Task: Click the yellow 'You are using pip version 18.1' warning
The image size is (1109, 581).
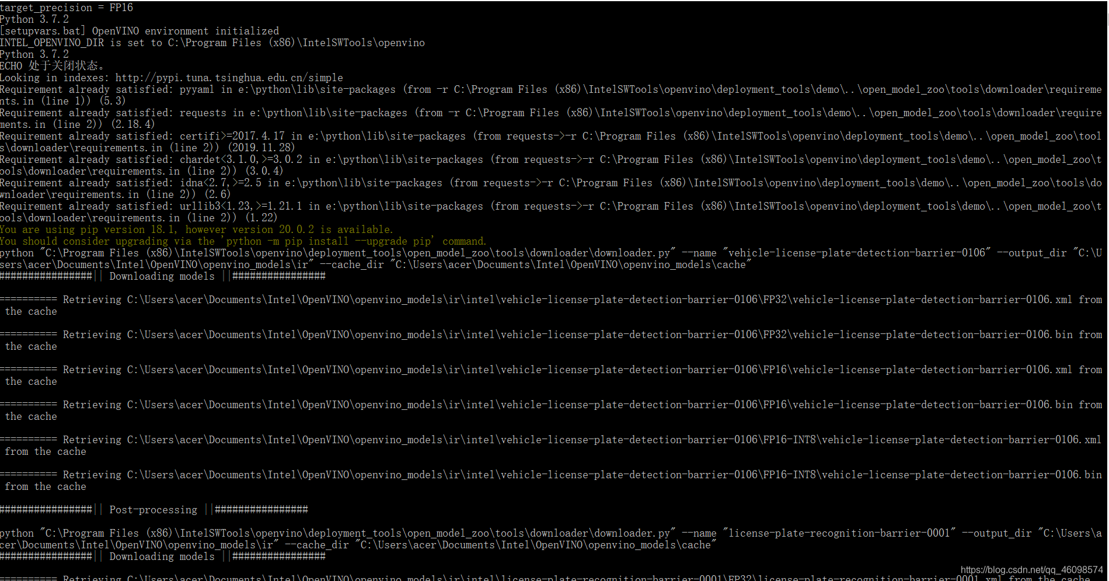Action: 197,229
